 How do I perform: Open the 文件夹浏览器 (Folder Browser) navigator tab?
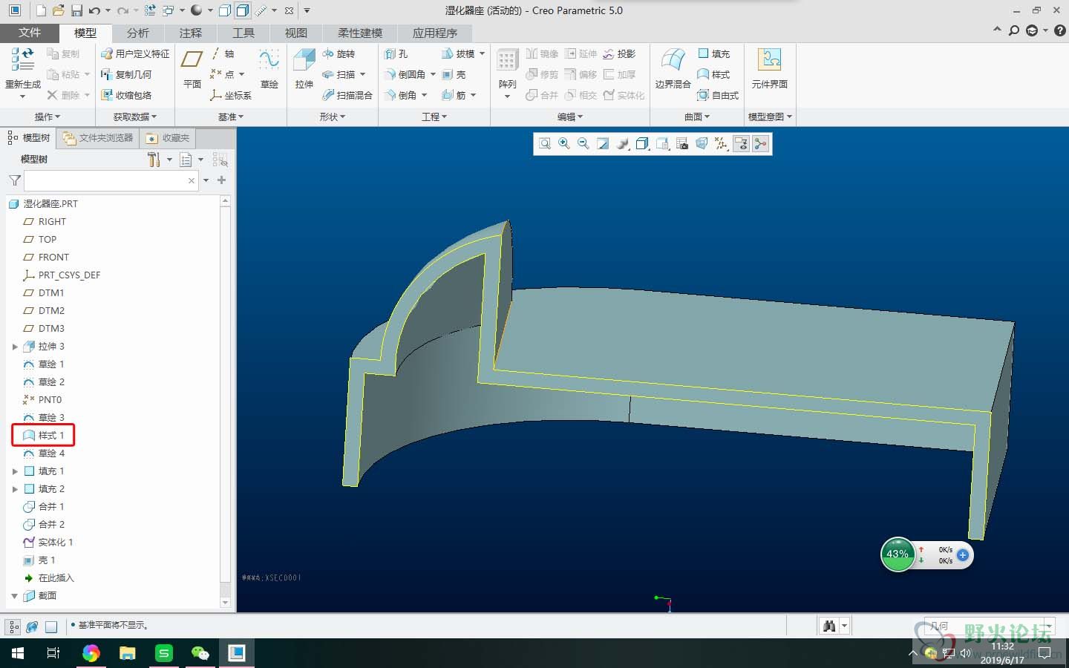[x=98, y=137]
